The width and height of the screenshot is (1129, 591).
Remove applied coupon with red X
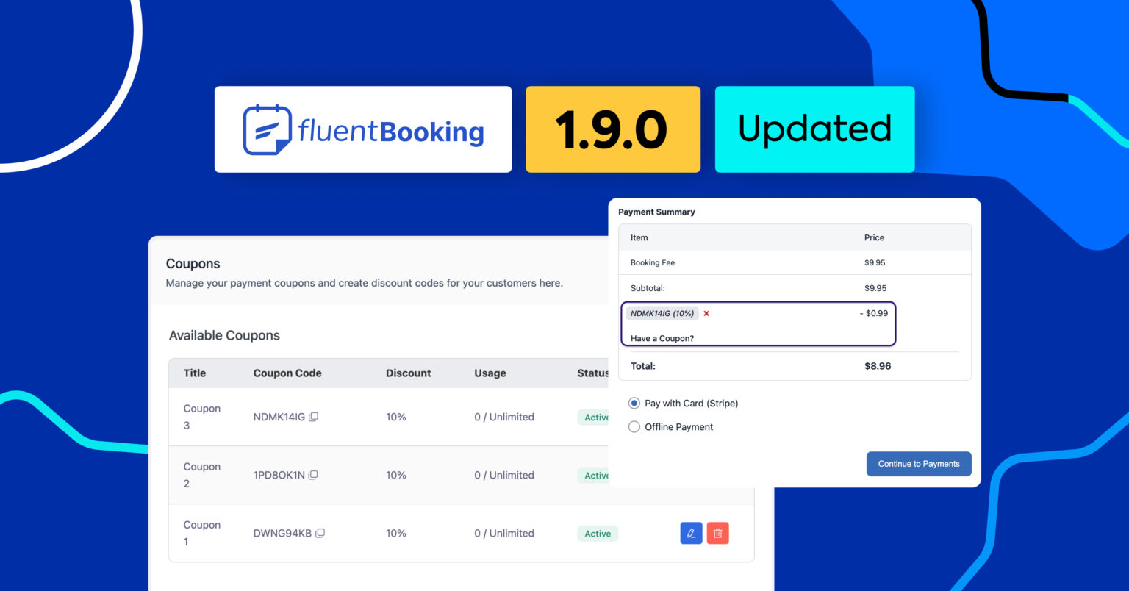click(706, 314)
